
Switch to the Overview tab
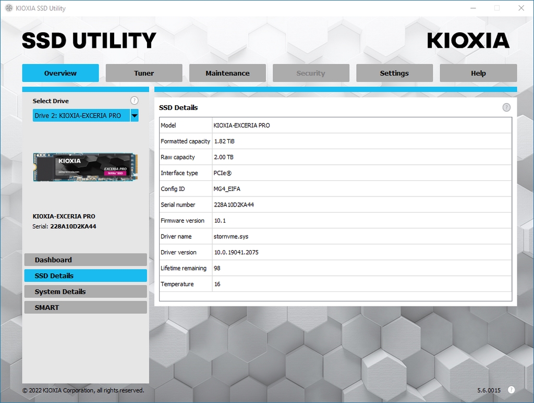(60, 73)
